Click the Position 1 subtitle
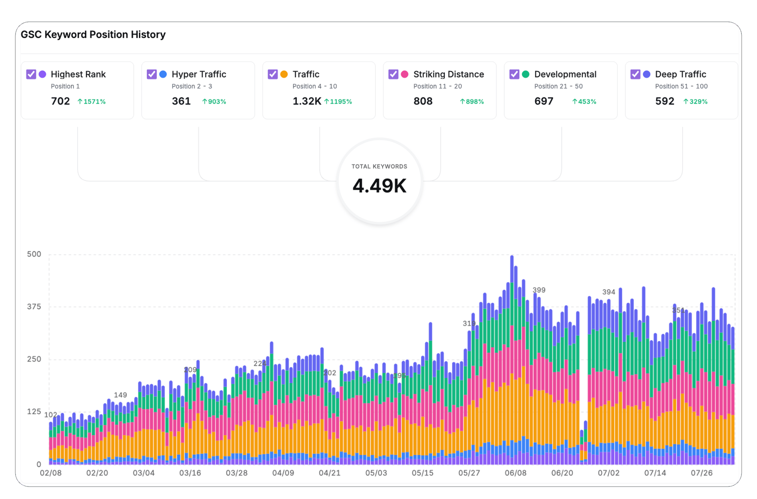Viewport: 757px width, 499px height. pos(65,86)
